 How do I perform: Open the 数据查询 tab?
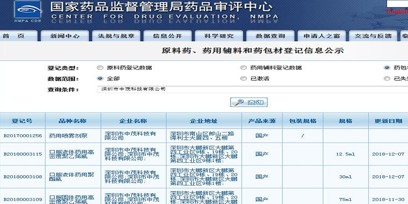point(270,36)
